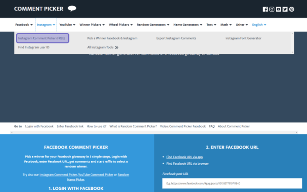307x192 pixels.
Task: Click the double chevron beside All Instagram Tools
Action: (x=117, y=47)
